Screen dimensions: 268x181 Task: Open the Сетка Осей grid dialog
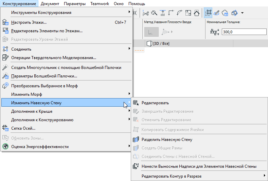coord(66,128)
